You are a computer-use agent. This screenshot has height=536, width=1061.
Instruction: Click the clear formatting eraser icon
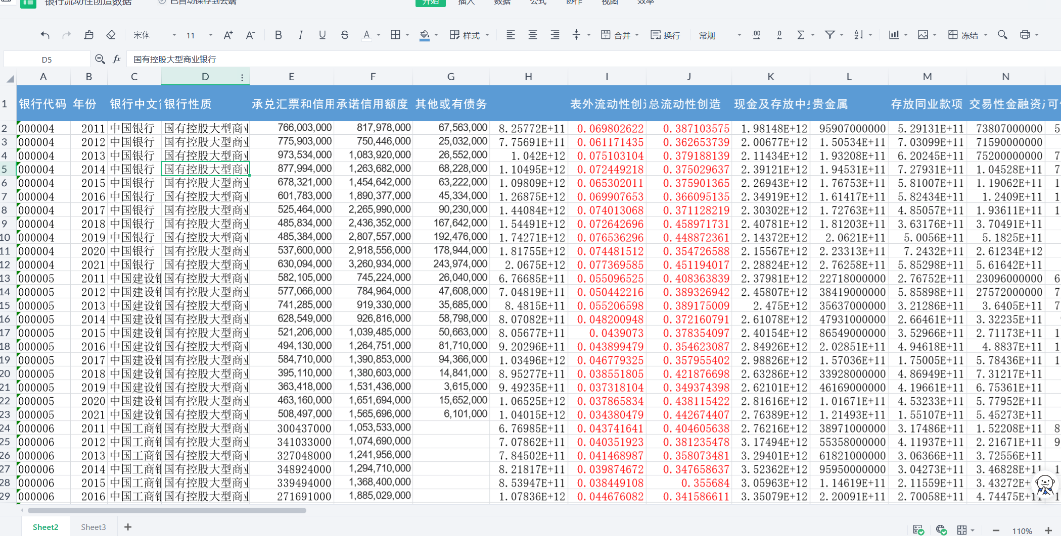coord(111,35)
